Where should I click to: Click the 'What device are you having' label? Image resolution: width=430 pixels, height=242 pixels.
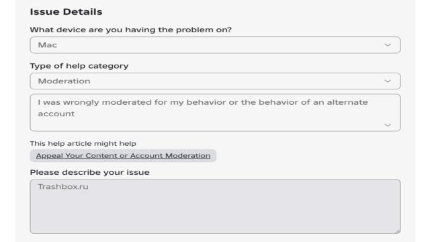[131, 30]
